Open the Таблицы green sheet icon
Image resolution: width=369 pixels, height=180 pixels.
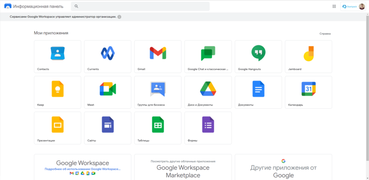(x=158, y=125)
